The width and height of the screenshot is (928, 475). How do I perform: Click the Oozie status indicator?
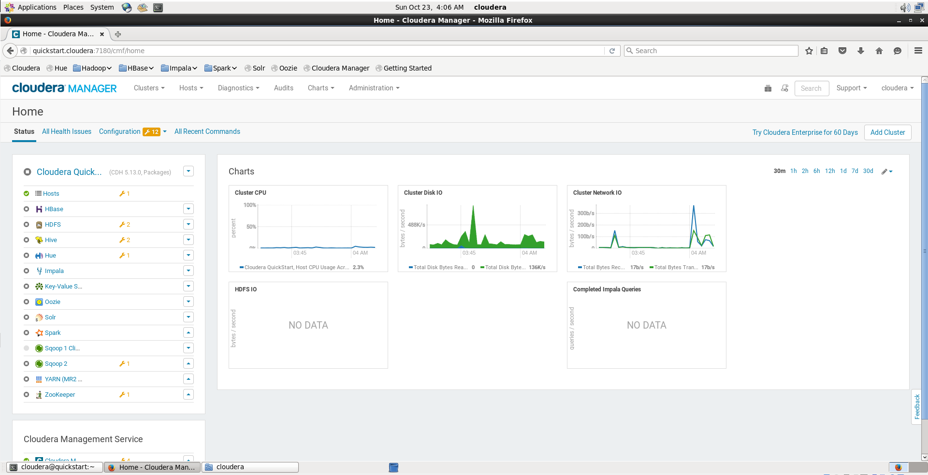[x=26, y=302]
